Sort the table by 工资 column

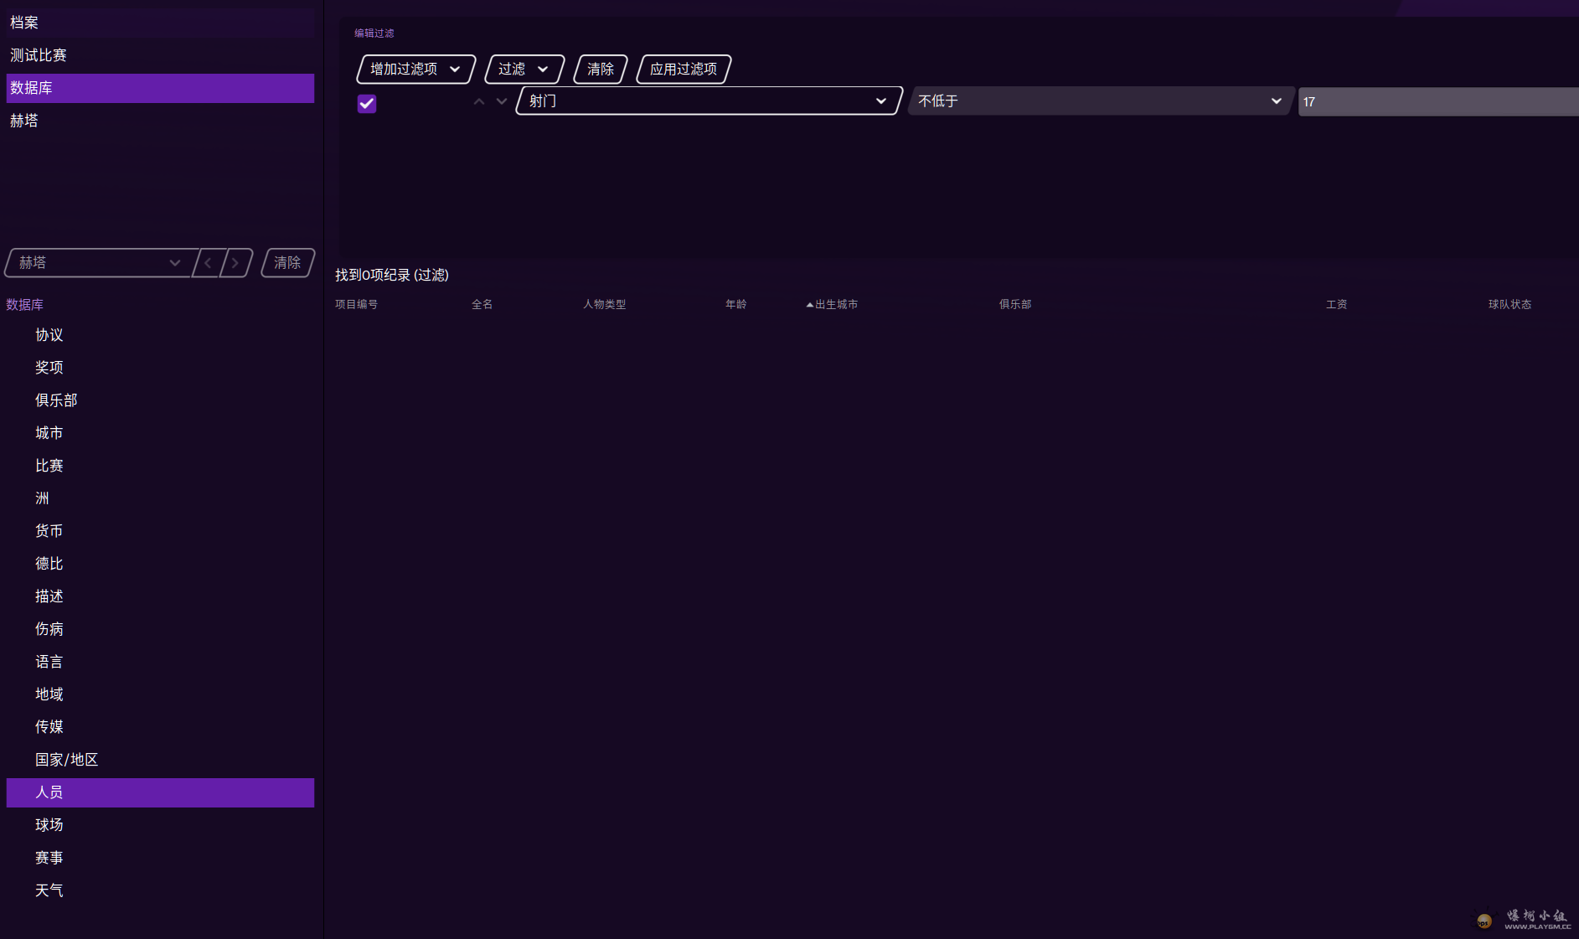(x=1336, y=304)
